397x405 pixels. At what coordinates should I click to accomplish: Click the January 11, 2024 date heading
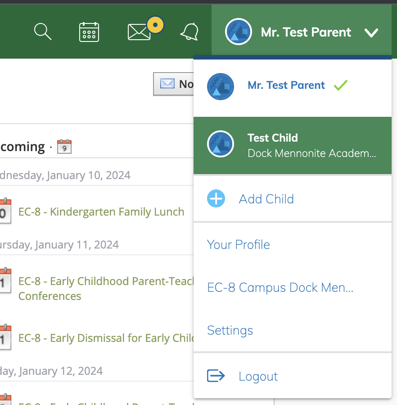point(59,244)
